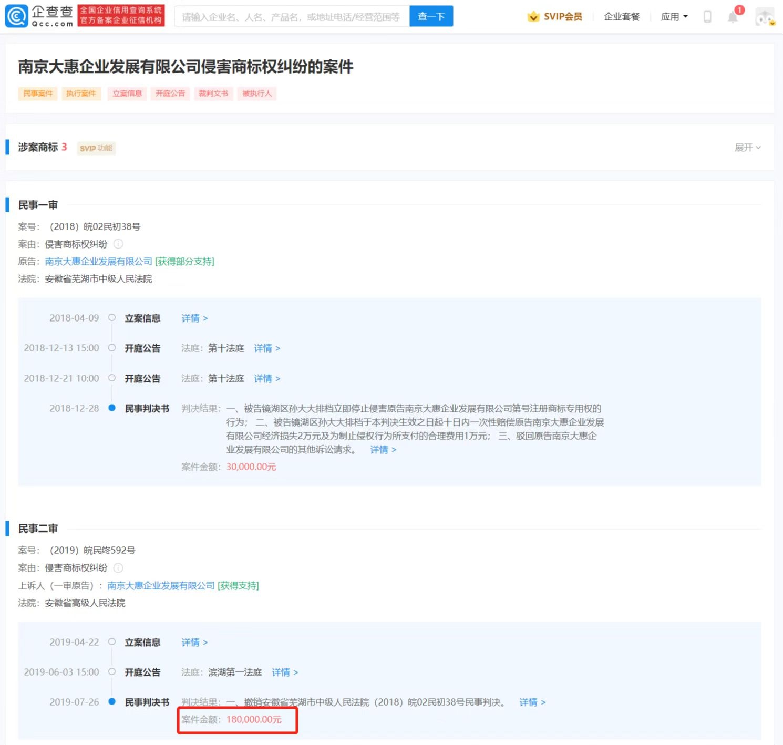Click 第十法庭 text on 2018-12-13 row
The width and height of the screenshot is (783, 745).
click(226, 348)
